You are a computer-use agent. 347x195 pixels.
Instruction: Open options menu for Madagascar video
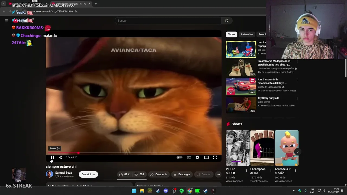(x=297, y=61)
